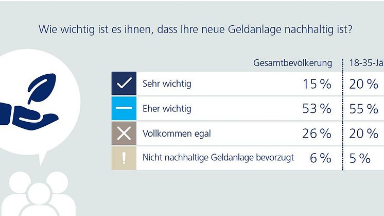This screenshot has height=216, width=384.
Task: Click the light blue minus icon
Action: pyautogui.click(x=124, y=109)
